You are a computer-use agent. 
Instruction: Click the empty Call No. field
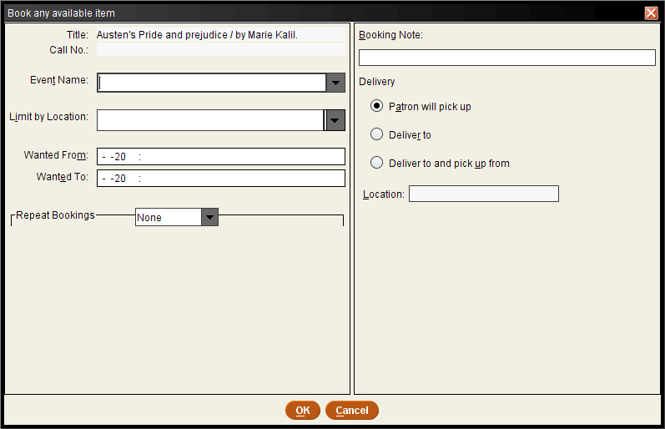221,49
